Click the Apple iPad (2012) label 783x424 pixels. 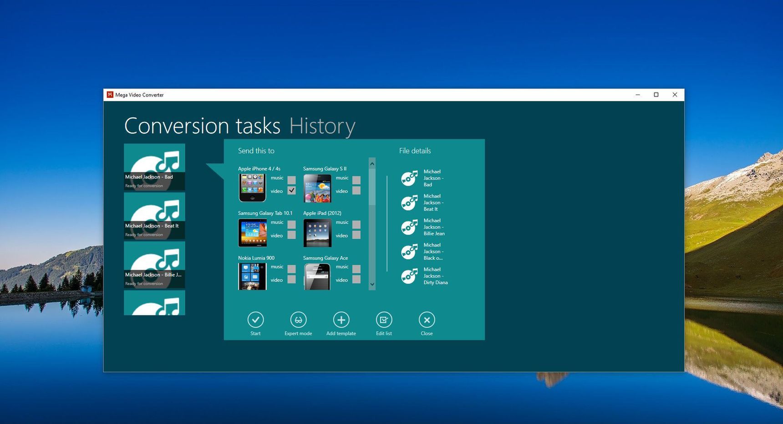click(322, 213)
